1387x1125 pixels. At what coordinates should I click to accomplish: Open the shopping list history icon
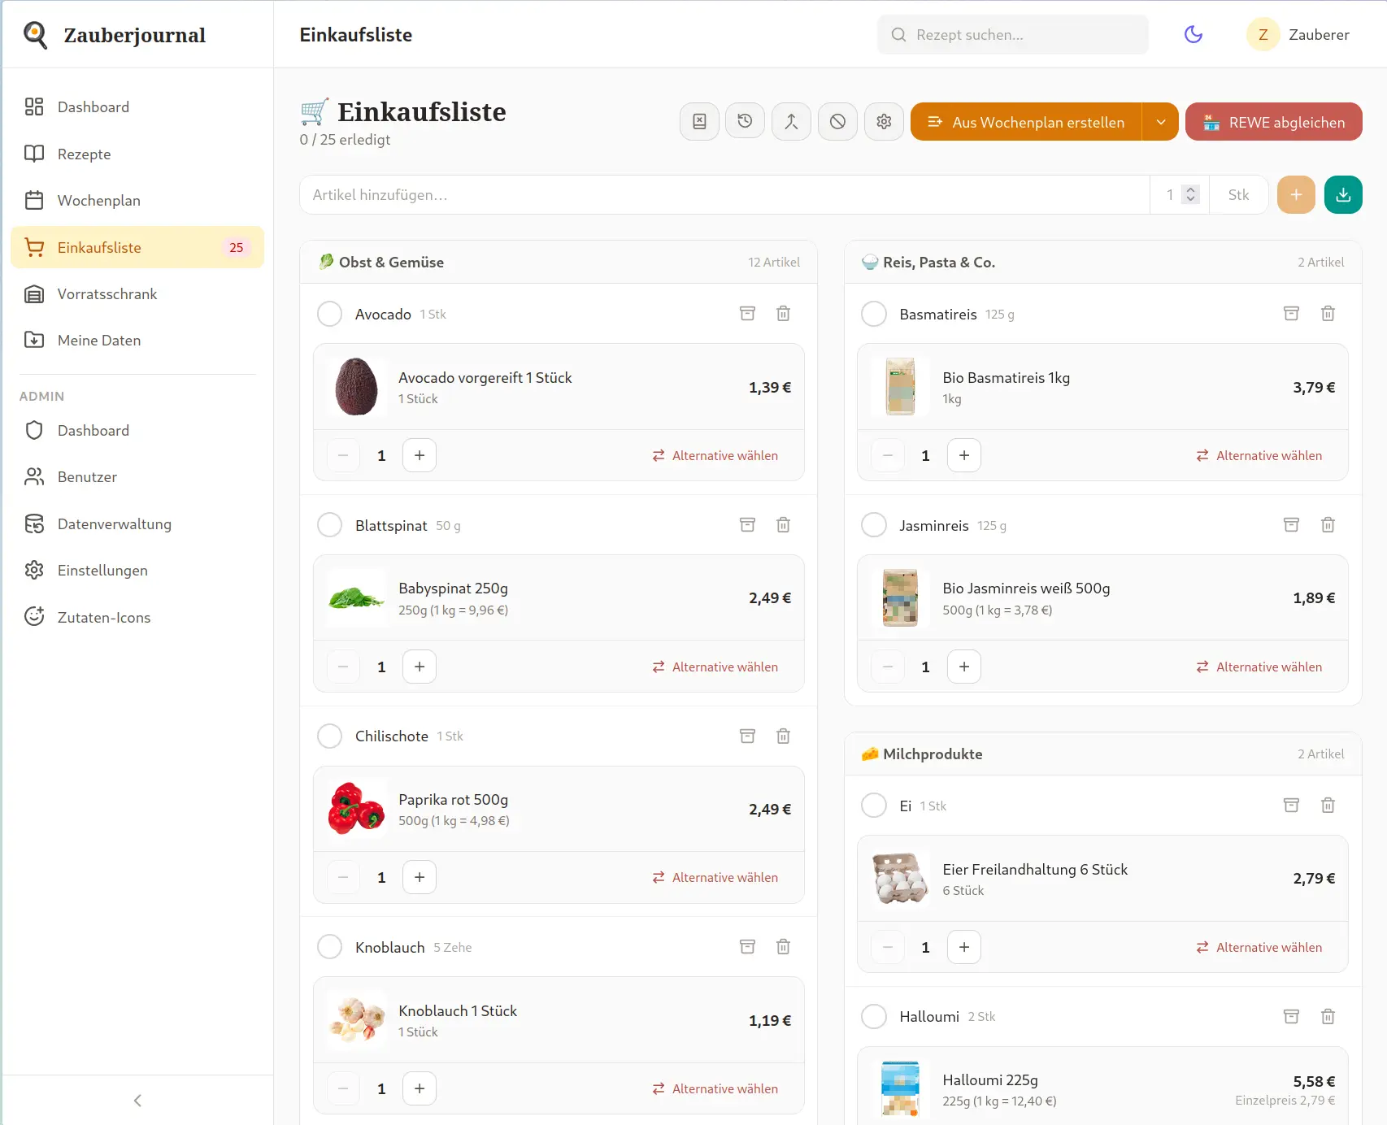pyautogui.click(x=746, y=121)
